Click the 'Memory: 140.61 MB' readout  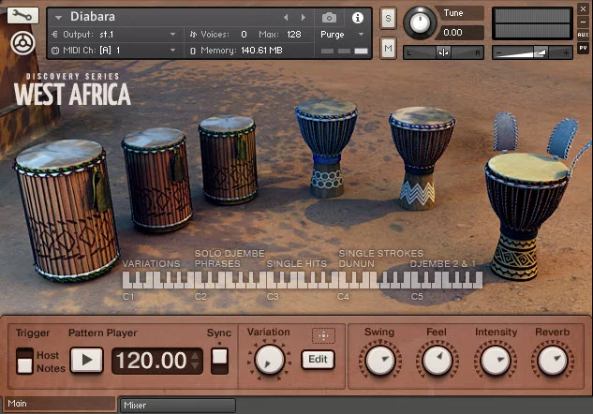click(x=242, y=51)
